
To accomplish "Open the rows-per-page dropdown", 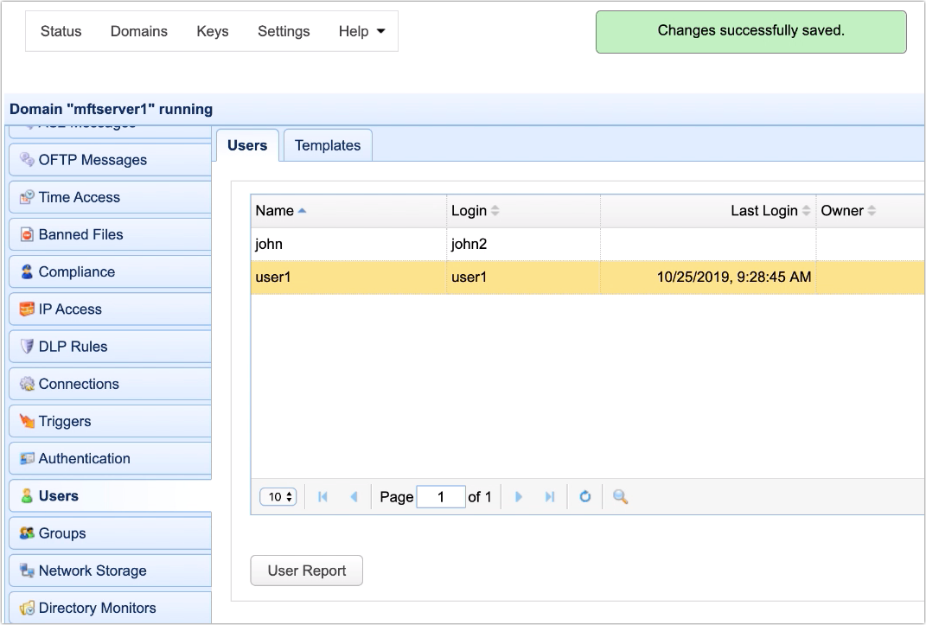I will [278, 496].
